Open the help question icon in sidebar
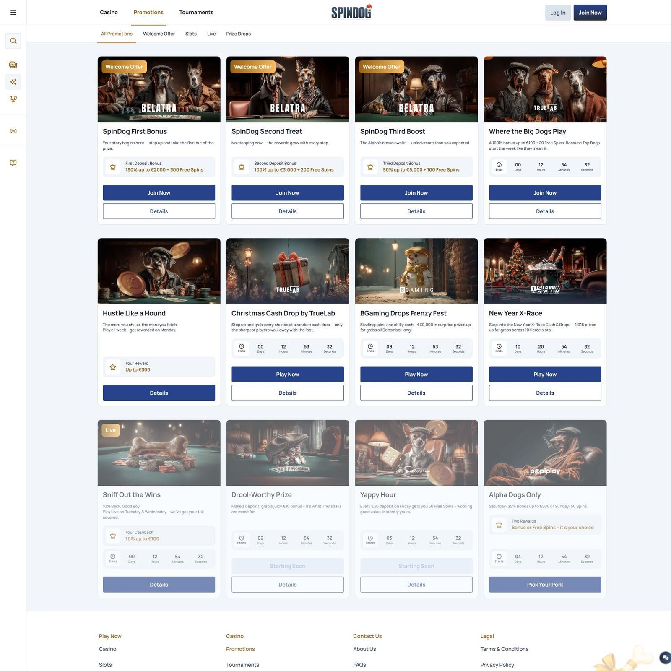This screenshot has width=671, height=671. (13, 163)
